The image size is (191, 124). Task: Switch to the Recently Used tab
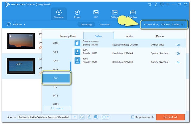coord(68,36)
